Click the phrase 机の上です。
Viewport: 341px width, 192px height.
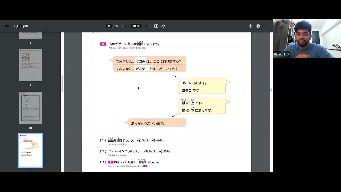click(x=192, y=103)
